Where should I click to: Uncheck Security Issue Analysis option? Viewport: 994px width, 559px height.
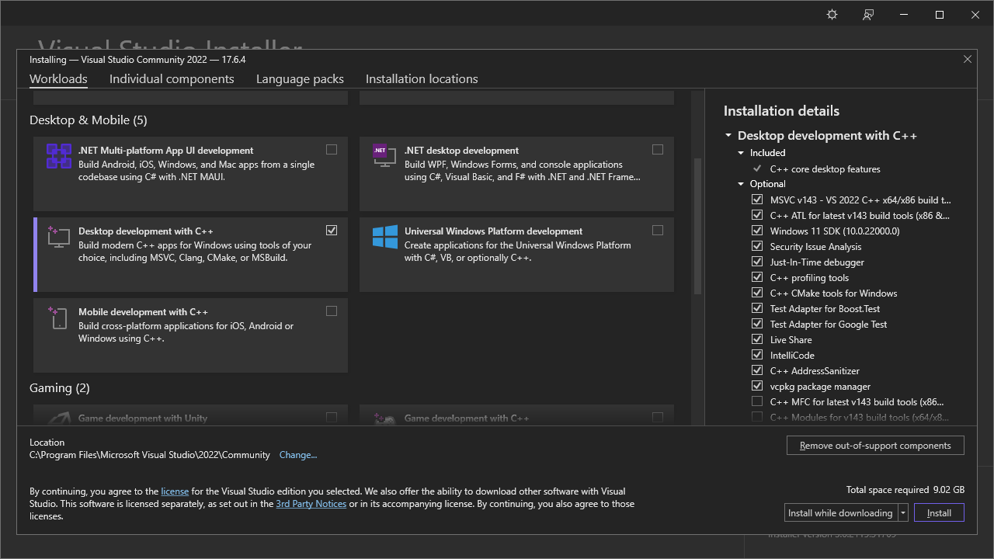coord(757,246)
